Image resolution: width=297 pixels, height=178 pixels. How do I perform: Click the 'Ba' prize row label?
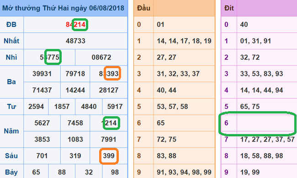pyautogui.click(x=11, y=82)
